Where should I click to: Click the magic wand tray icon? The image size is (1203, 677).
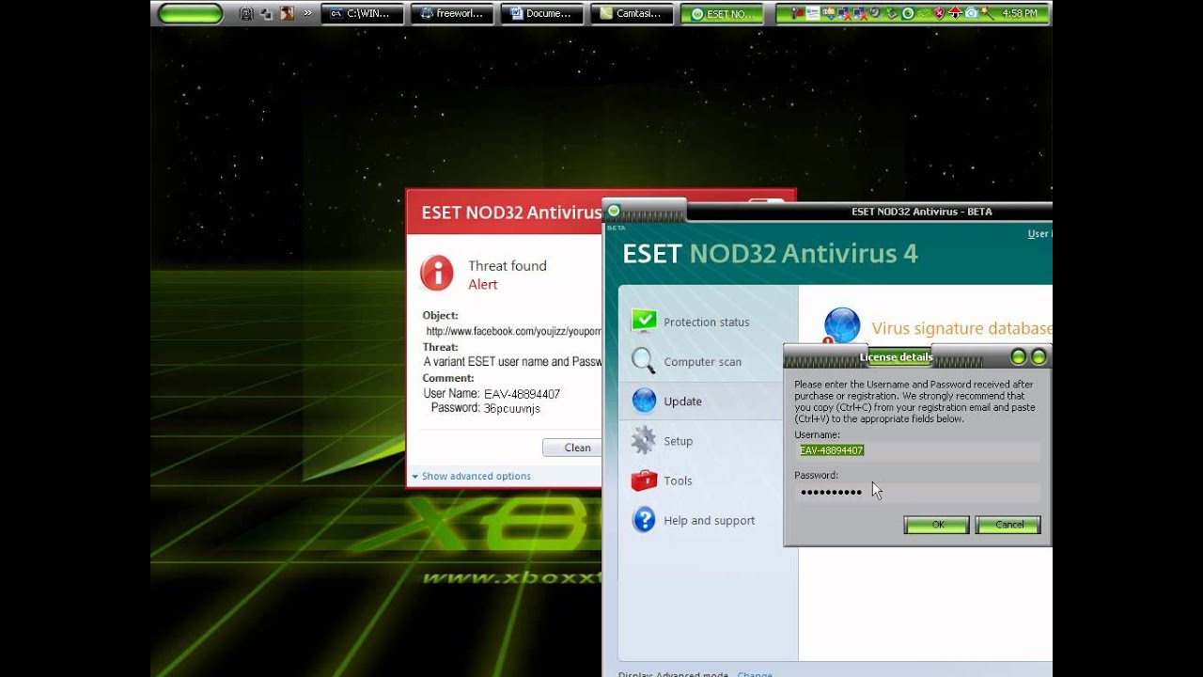point(986,13)
